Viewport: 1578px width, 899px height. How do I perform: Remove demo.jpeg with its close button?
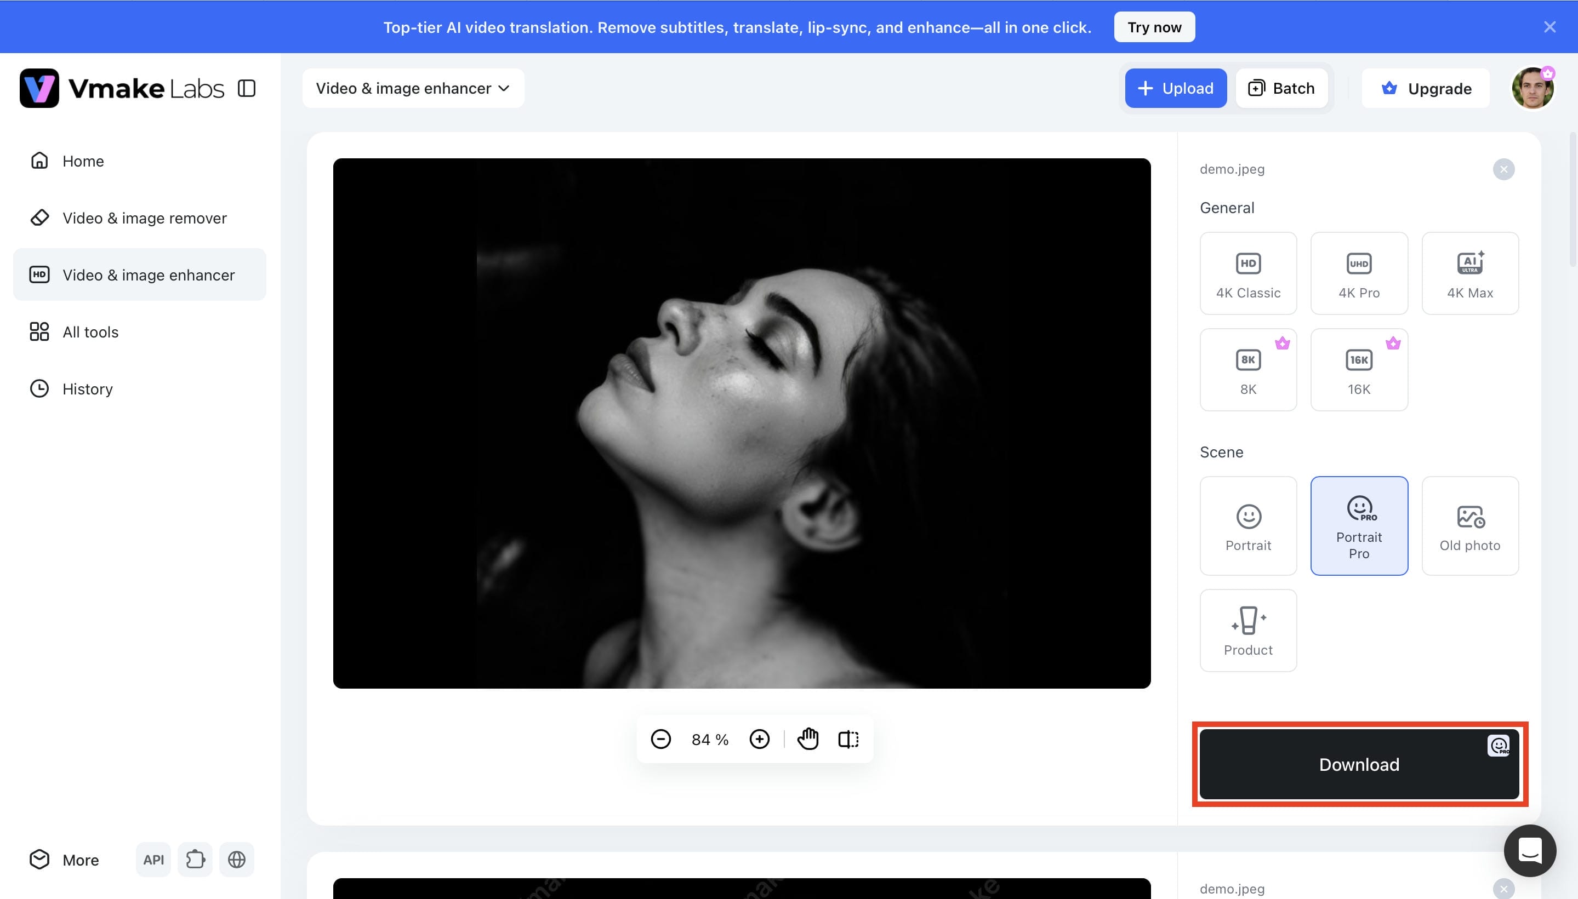1503,169
